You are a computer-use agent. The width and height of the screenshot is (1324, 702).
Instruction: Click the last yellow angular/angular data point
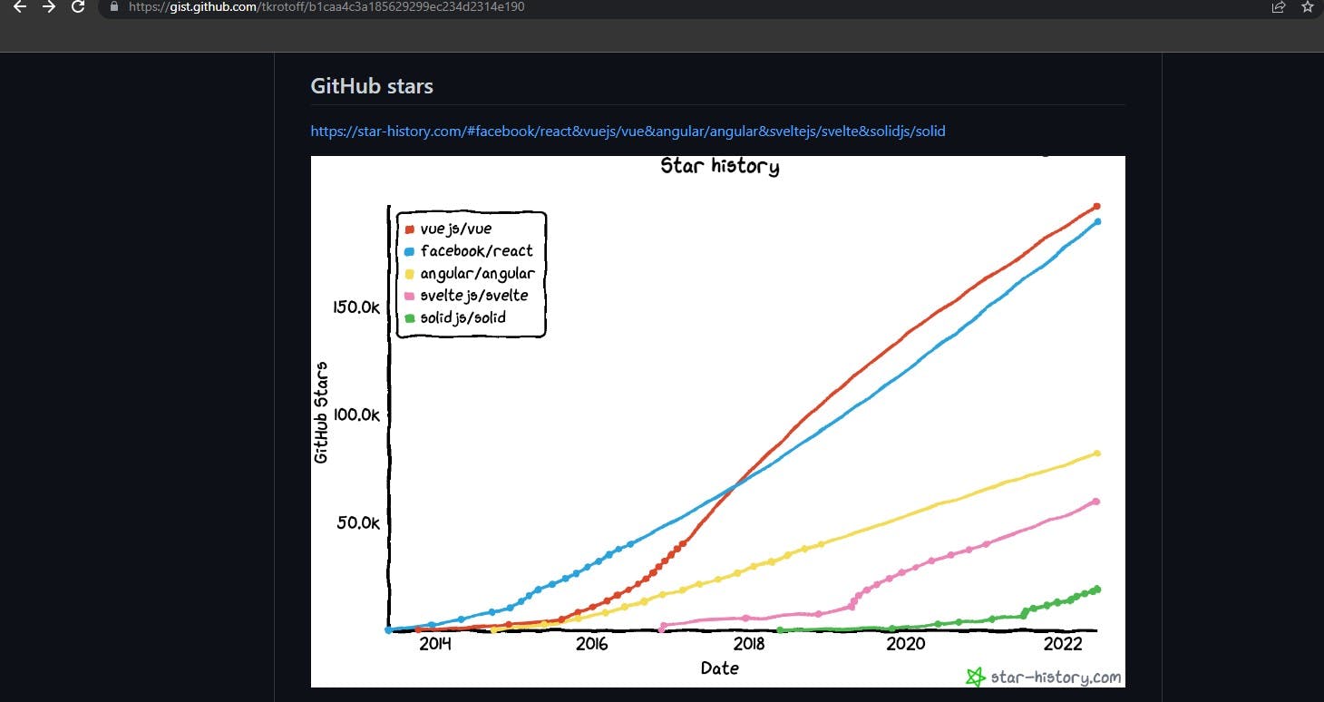coord(1096,453)
